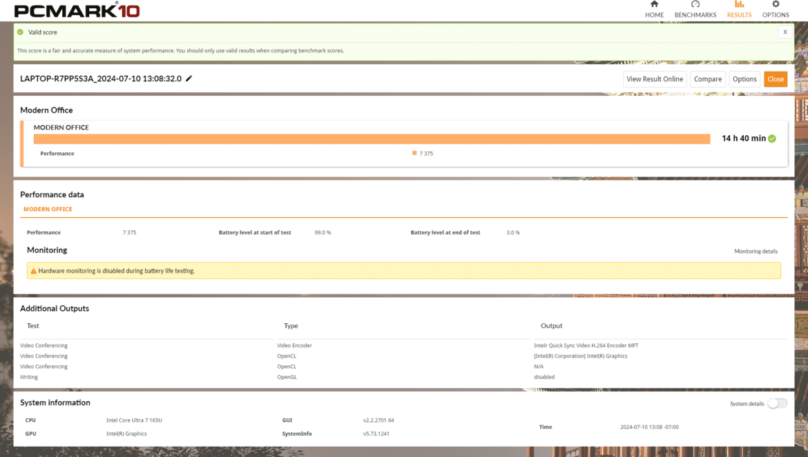
Task: Click View Result Online button
Action: (x=655, y=79)
